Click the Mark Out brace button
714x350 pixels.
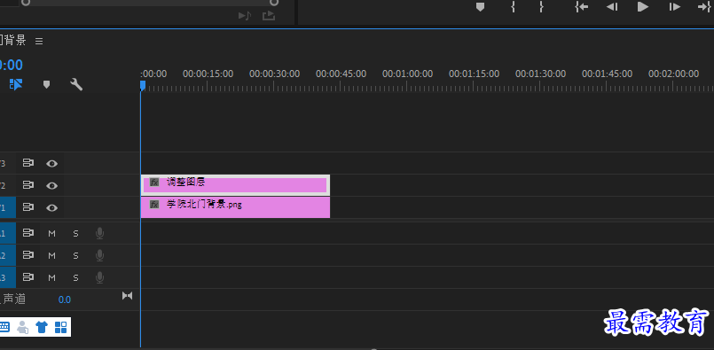tap(541, 7)
